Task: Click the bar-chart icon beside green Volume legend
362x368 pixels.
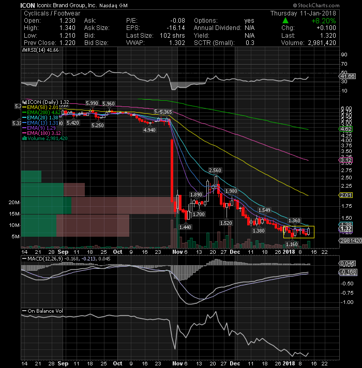Action: pyautogui.click(x=24, y=138)
